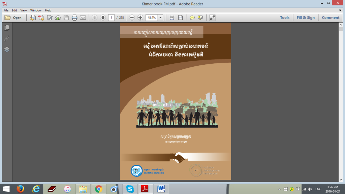Click the cloud upload save icon
This screenshot has height=194, width=345.
click(x=58, y=18)
